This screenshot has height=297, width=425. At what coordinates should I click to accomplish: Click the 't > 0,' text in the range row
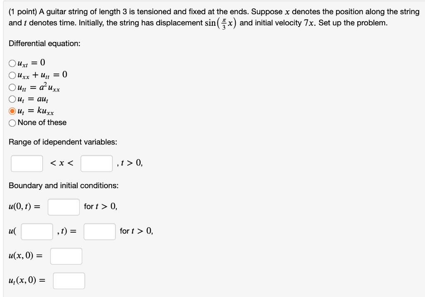coord(132,164)
